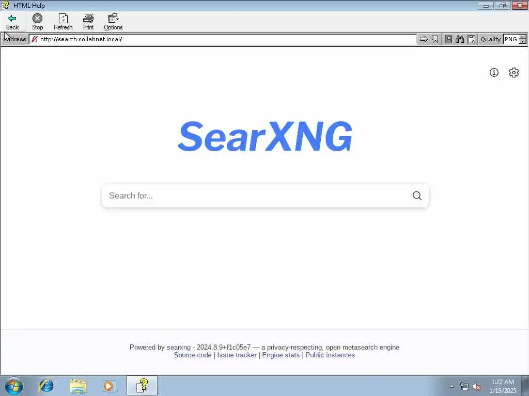Open the Windows Start menu
The height and width of the screenshot is (396, 529).
tap(14, 386)
